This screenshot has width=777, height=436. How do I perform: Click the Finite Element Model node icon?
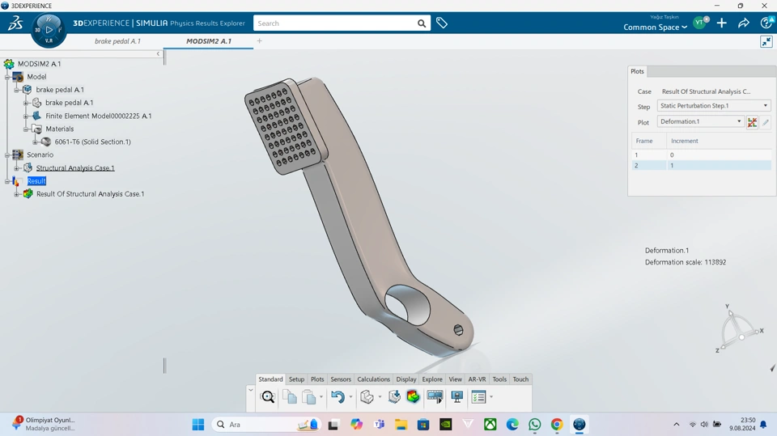36,116
